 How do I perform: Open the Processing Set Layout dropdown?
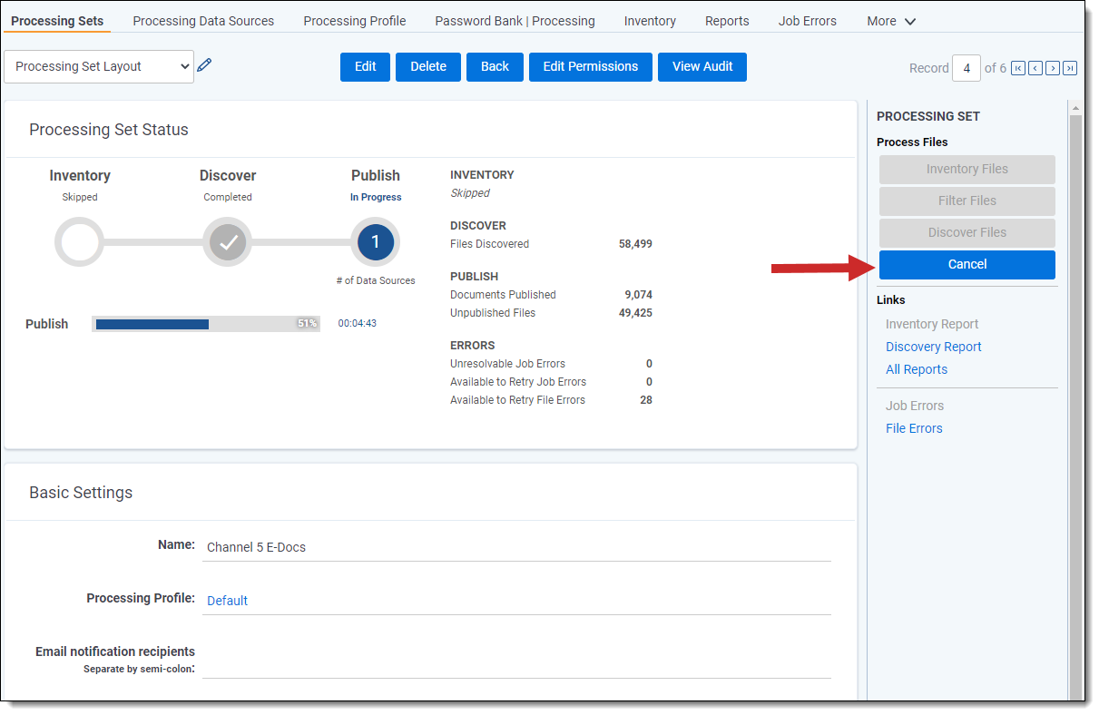coord(99,66)
